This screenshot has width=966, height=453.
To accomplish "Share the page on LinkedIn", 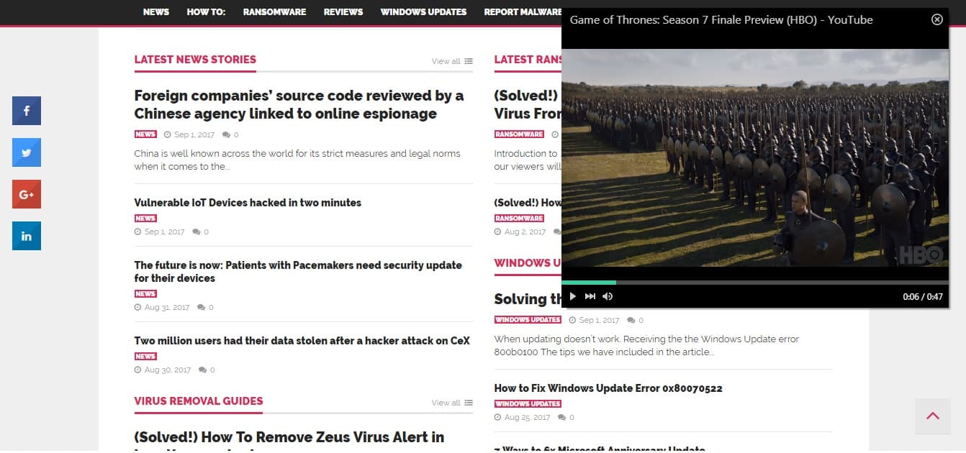I will point(27,236).
